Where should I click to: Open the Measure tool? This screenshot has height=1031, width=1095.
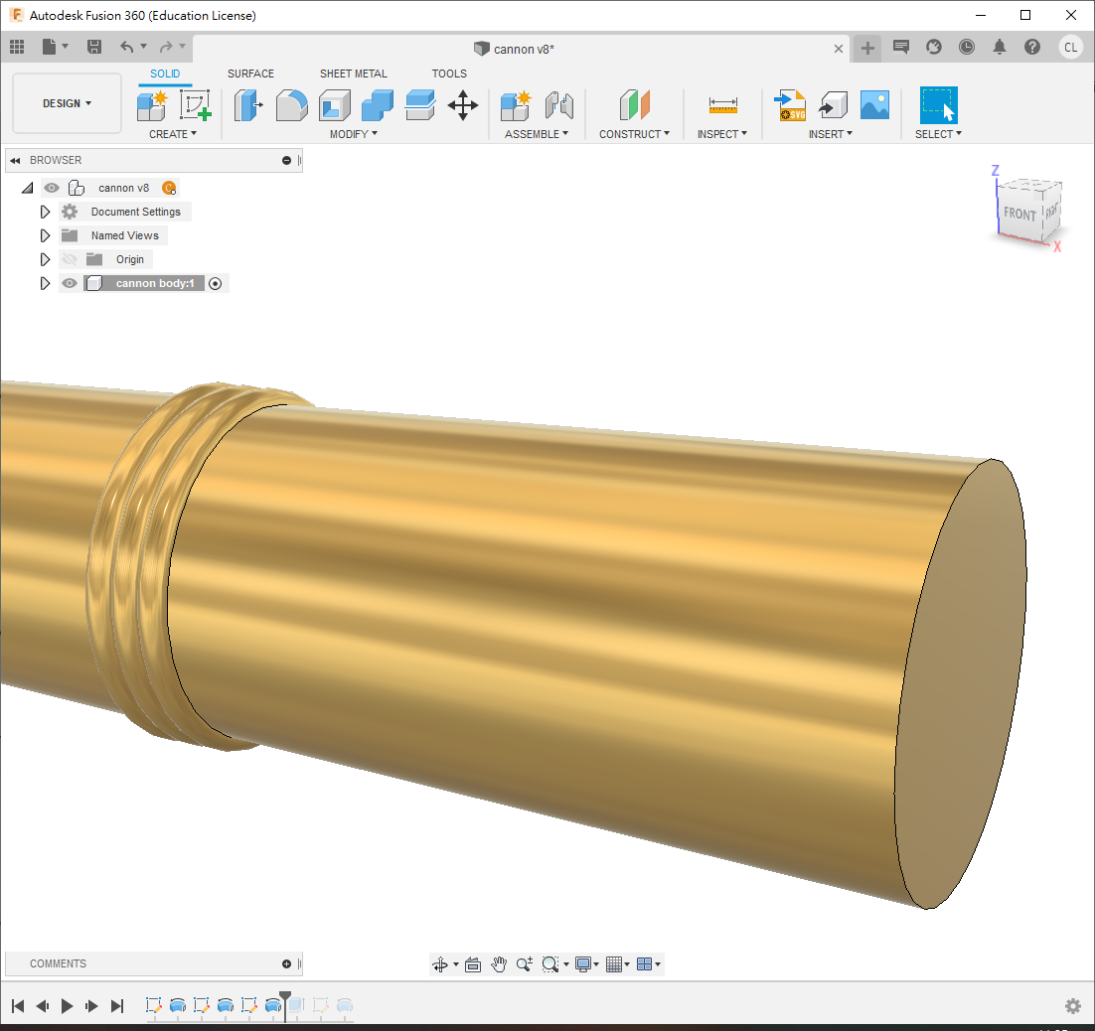pos(722,105)
